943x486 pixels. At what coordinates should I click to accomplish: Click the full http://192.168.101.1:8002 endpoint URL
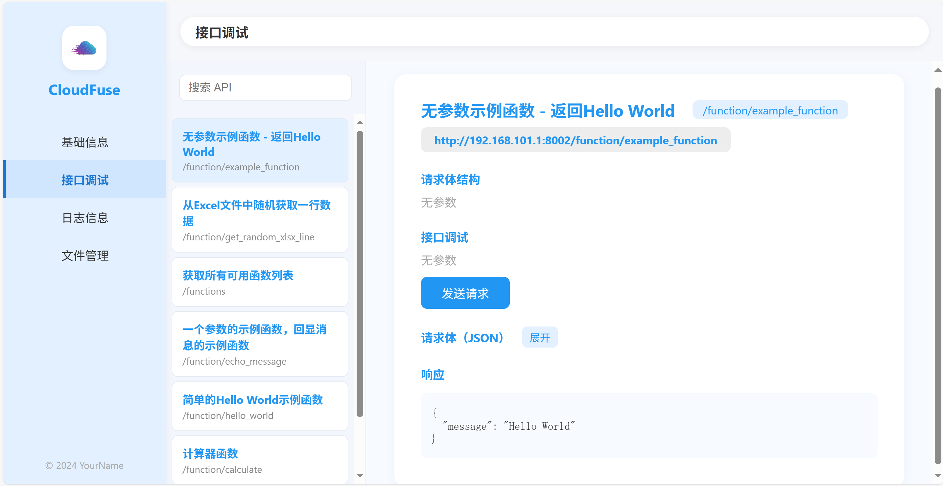pyautogui.click(x=575, y=140)
